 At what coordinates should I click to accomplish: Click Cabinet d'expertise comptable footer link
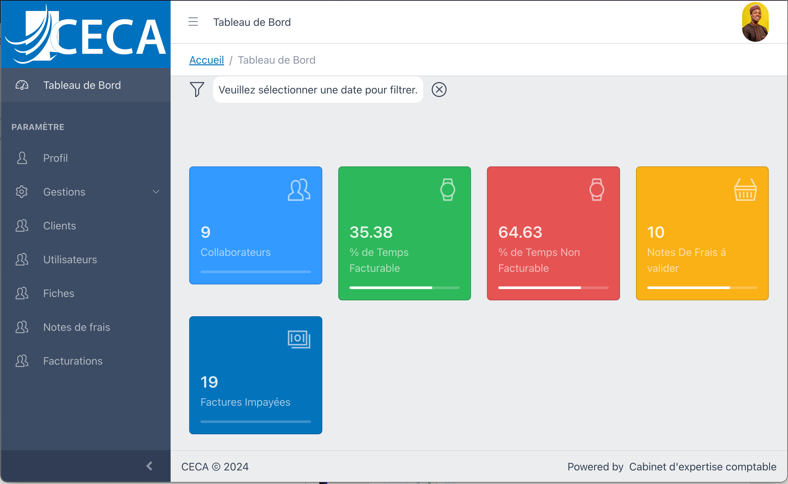pos(702,467)
